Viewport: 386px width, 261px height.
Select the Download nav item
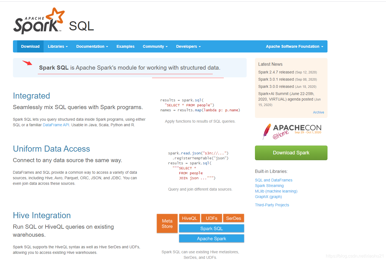30,46
